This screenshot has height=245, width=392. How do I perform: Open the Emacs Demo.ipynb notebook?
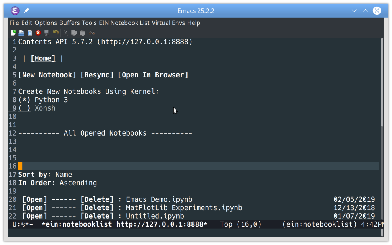pyautogui.click(x=34, y=199)
